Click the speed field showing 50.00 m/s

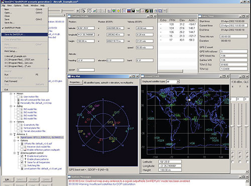145,48
